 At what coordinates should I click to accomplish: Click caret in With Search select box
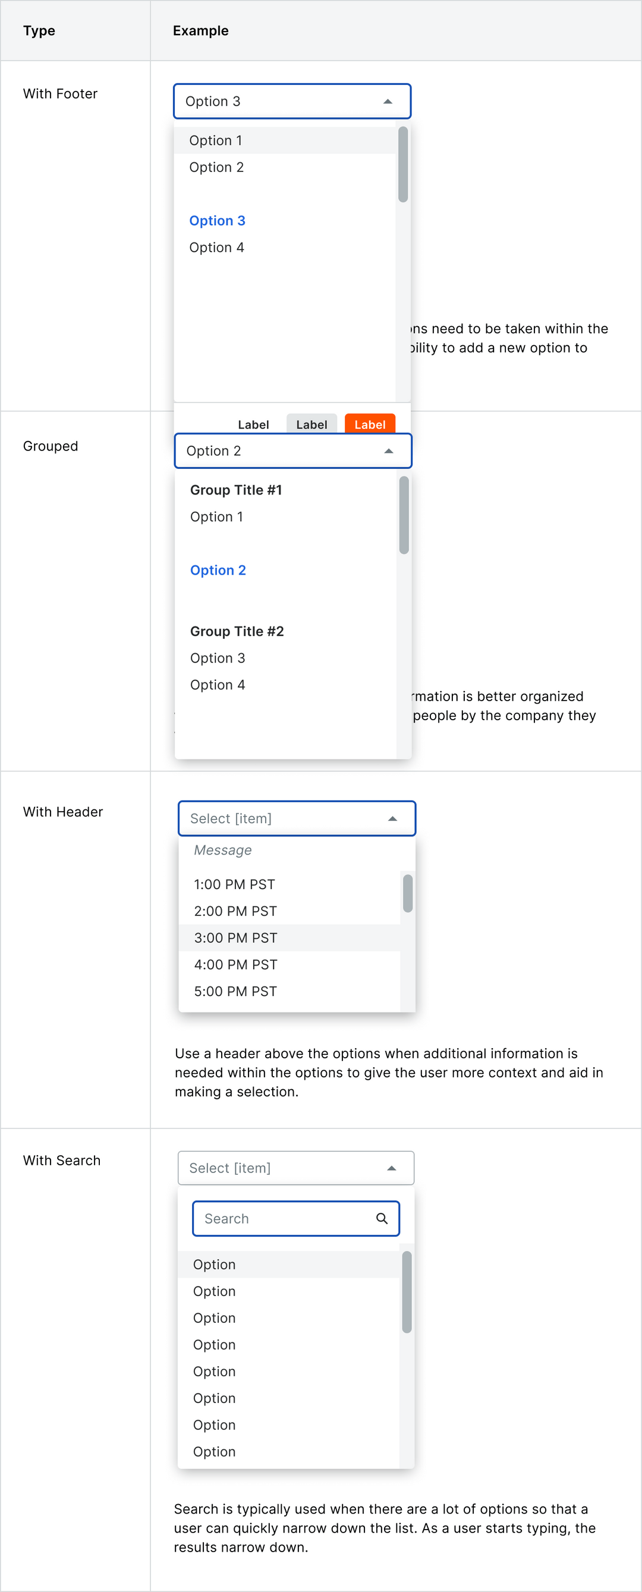(391, 1168)
